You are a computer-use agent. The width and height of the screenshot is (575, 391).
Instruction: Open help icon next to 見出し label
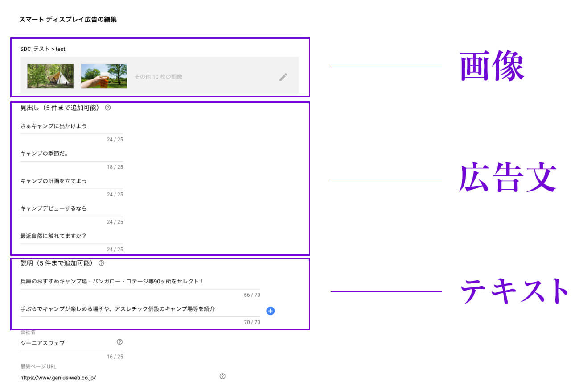[x=107, y=108]
